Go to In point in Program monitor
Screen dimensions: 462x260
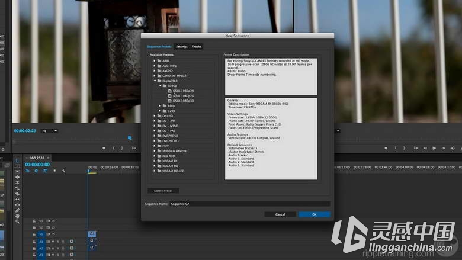point(416,148)
